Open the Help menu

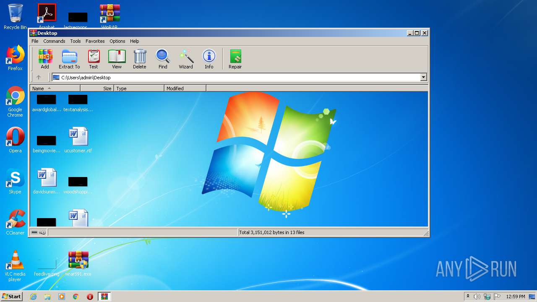point(134,41)
